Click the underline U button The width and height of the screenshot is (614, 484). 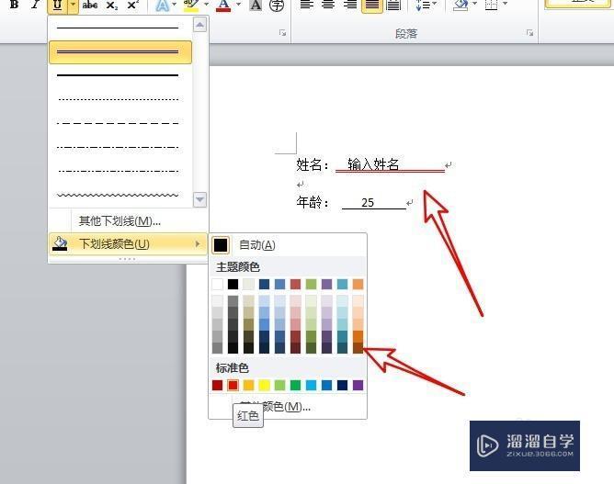(x=57, y=6)
